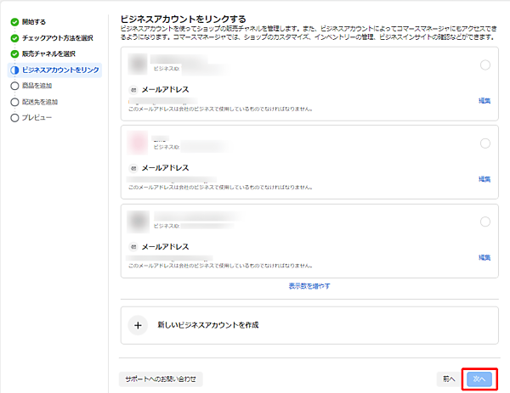Screen dimensions: 510x393
Task: Click the half-filled icon beside ビジネスアカウントをリンク
Action: coord(14,70)
